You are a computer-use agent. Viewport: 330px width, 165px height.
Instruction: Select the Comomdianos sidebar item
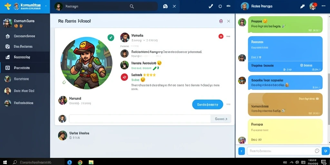coord(25,36)
